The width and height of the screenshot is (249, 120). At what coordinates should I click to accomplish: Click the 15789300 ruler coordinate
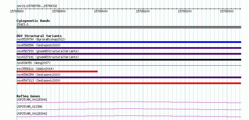click(227, 11)
